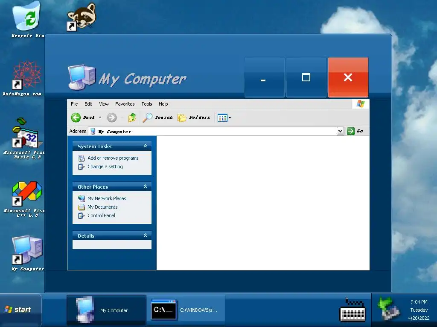
Task: Open the Help menu
Action: (x=163, y=104)
